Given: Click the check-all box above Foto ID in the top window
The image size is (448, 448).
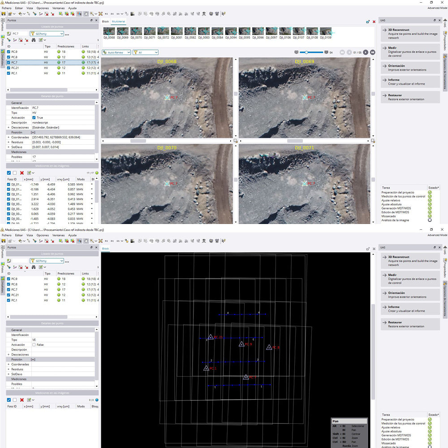Looking at the screenshot, I should tap(9, 173).
